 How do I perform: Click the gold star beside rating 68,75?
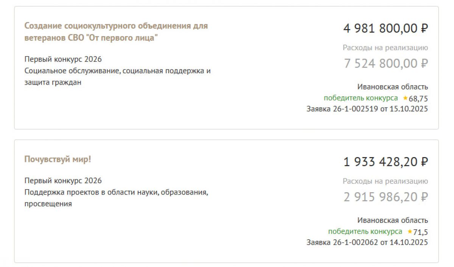coord(405,98)
